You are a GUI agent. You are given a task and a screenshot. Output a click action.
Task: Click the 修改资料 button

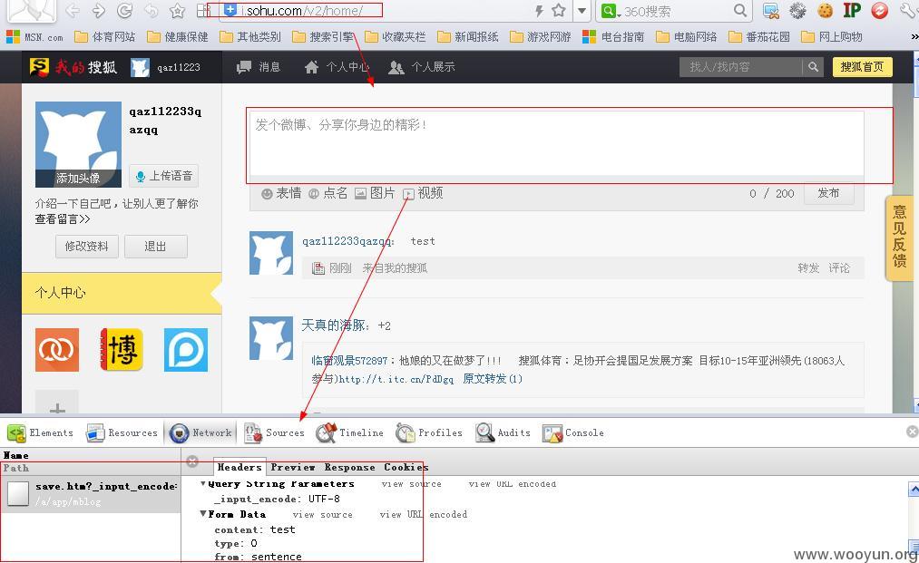click(x=87, y=247)
